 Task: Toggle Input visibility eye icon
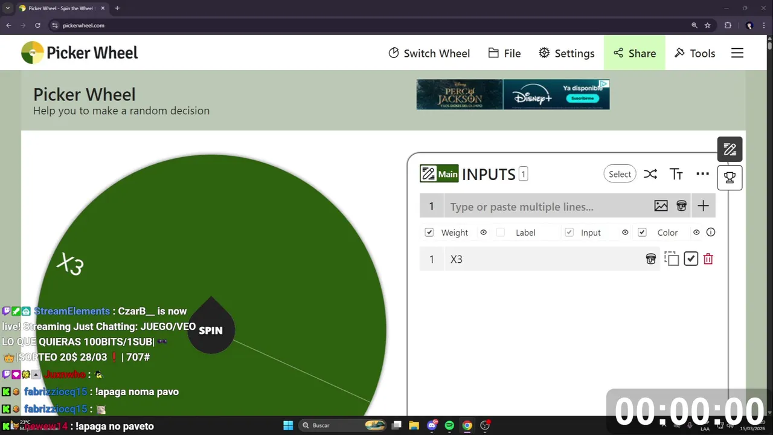(x=625, y=232)
